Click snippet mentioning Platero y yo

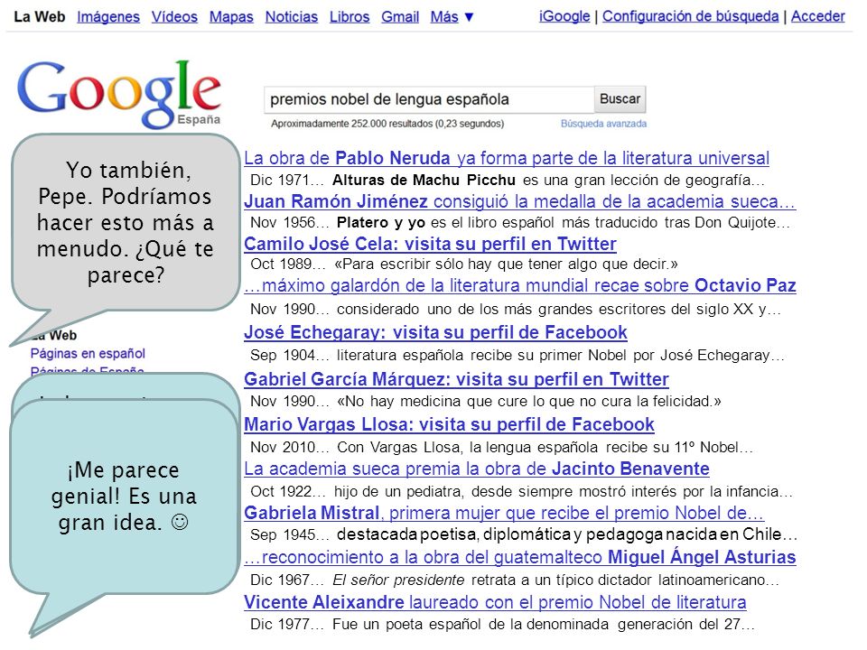(x=520, y=223)
